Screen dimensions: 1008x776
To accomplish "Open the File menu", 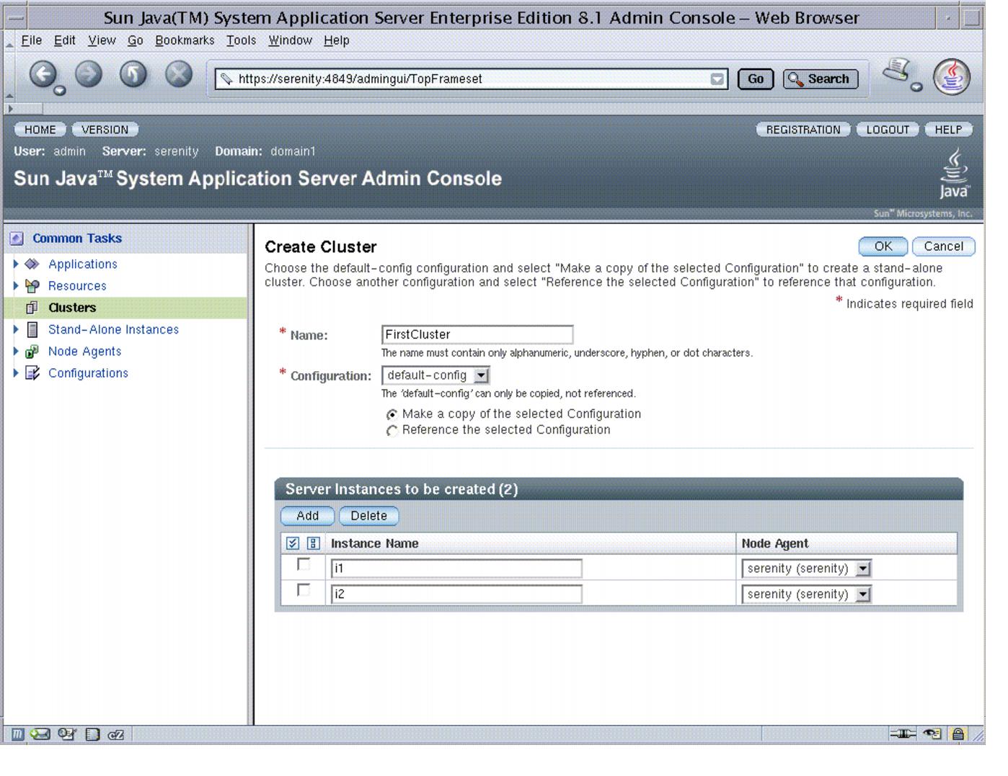I will click(x=32, y=40).
